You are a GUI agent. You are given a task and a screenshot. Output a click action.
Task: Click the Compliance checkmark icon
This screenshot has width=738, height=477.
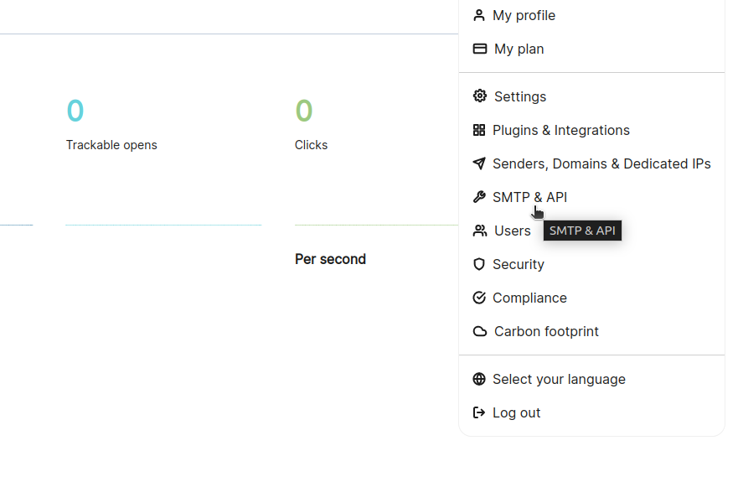coord(478,298)
